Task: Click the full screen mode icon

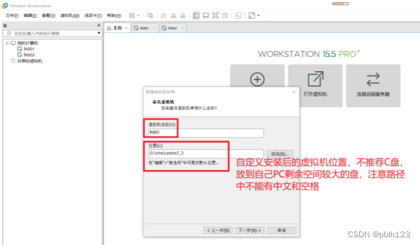Action: [215, 16]
